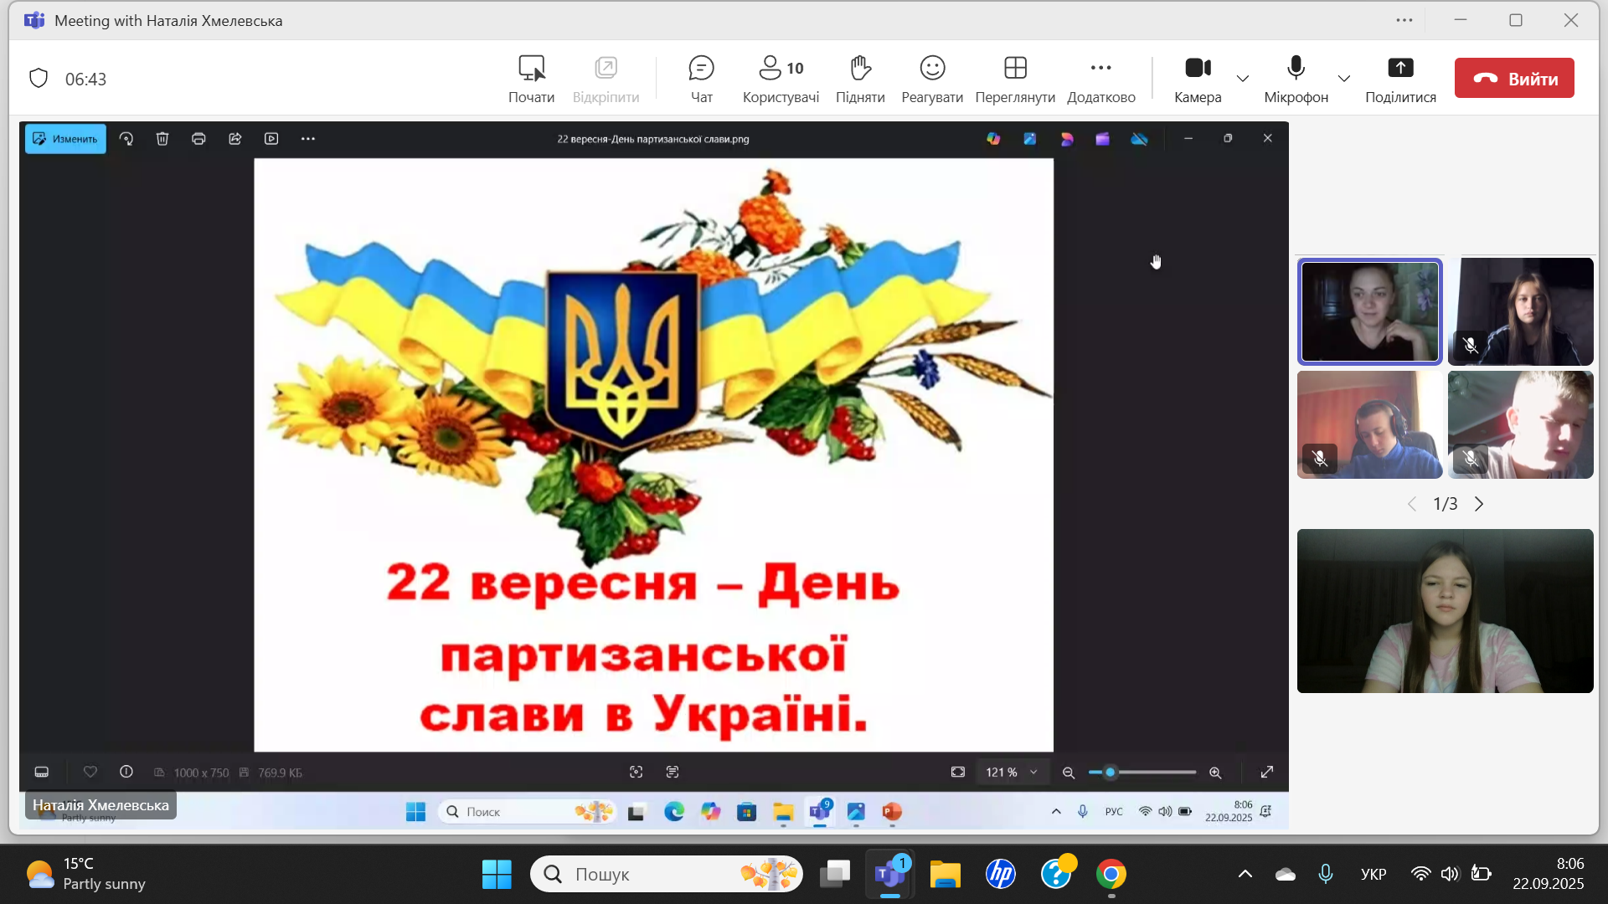1608x904 pixels.
Task: Open the Чат chat panel
Action: click(x=701, y=79)
